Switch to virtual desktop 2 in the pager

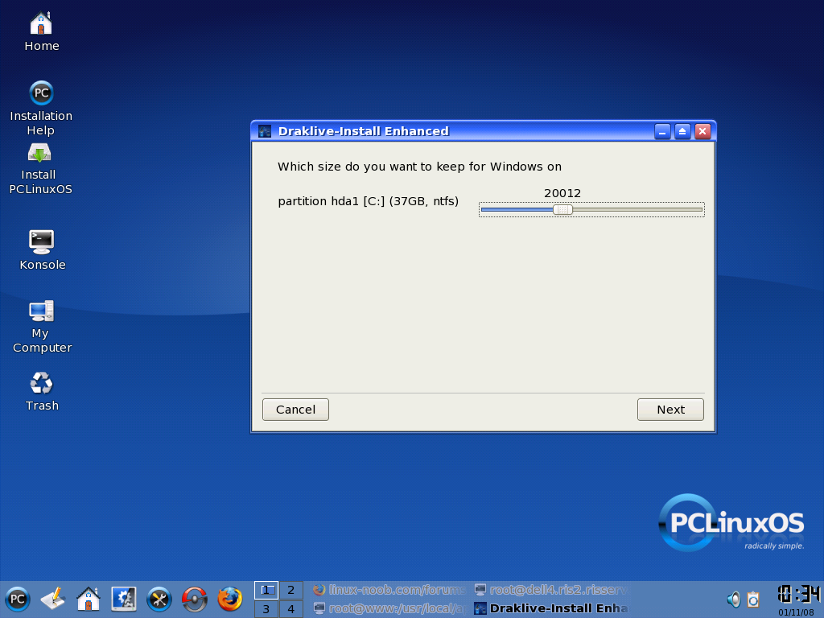(290, 590)
